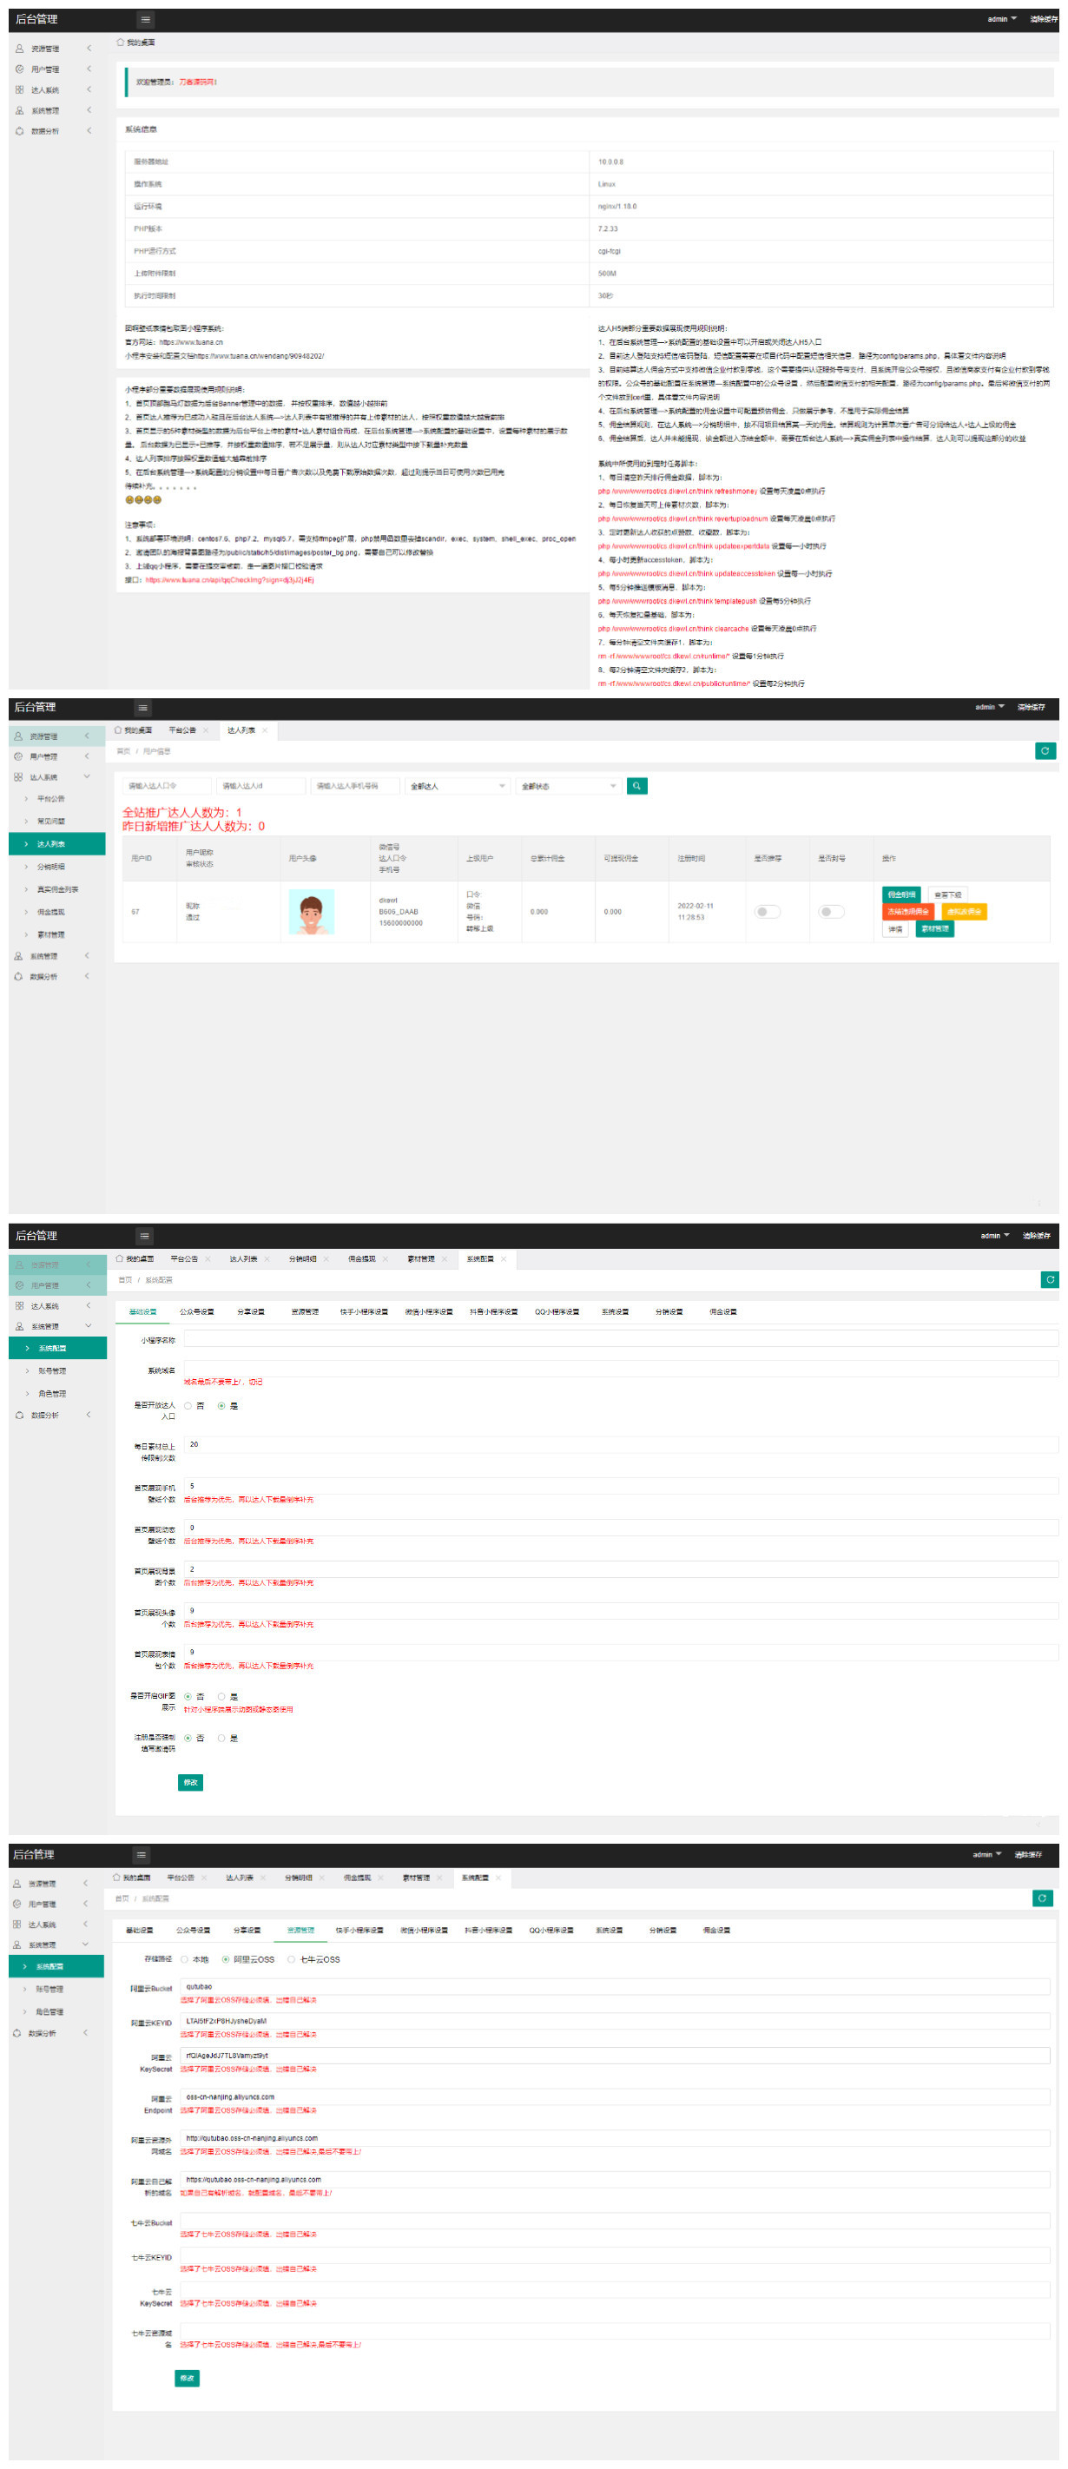Click the 资源管理 sidebar icon in the top dashboard
Screen dimensions: 1068x2469
(19, 49)
